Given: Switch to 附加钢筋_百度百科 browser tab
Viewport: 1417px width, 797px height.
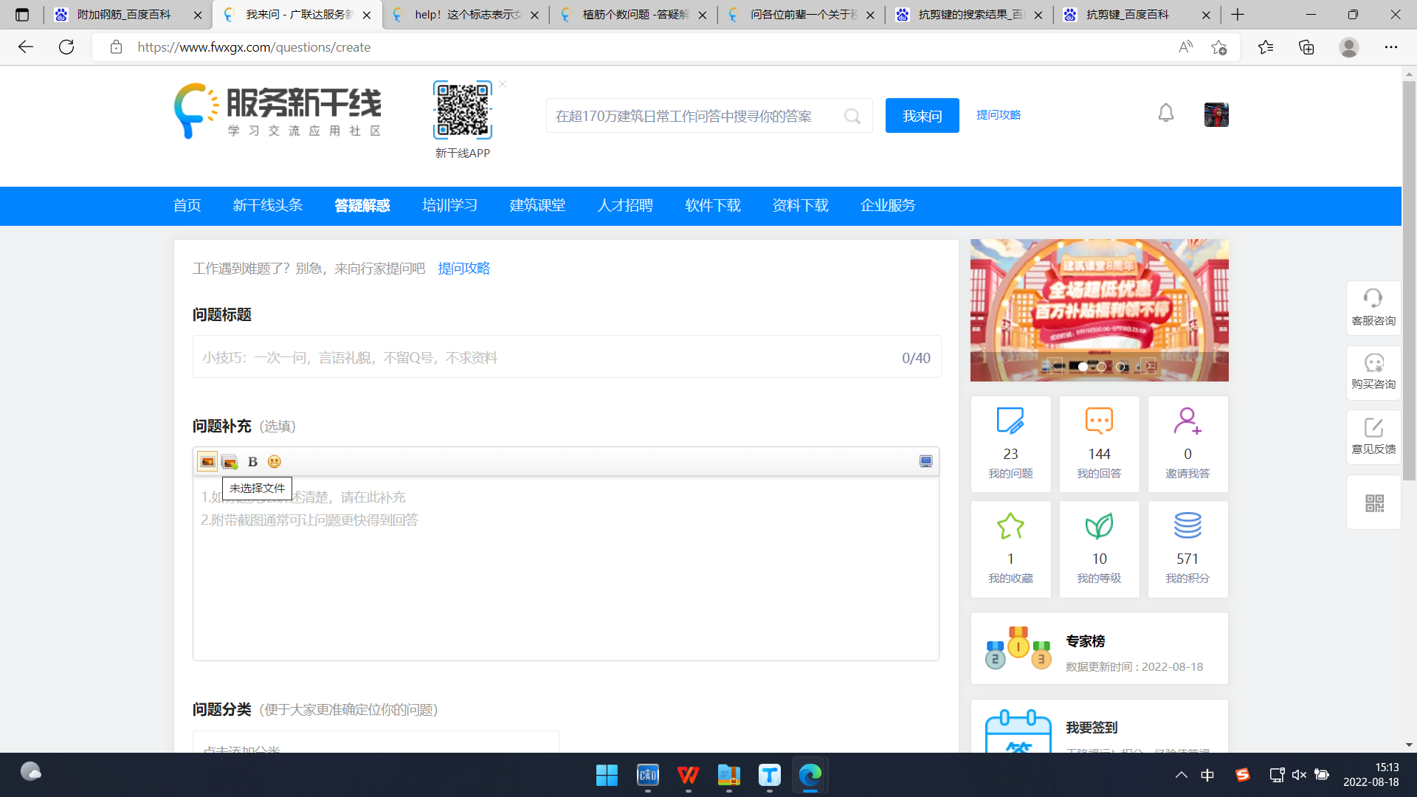Looking at the screenshot, I should click(127, 15).
